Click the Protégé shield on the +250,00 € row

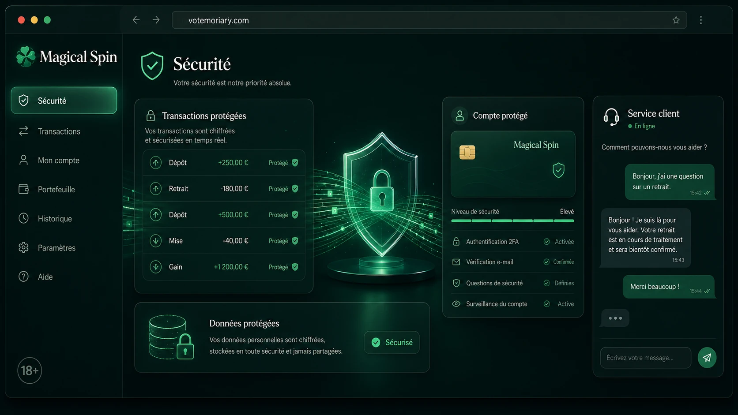tap(295, 163)
